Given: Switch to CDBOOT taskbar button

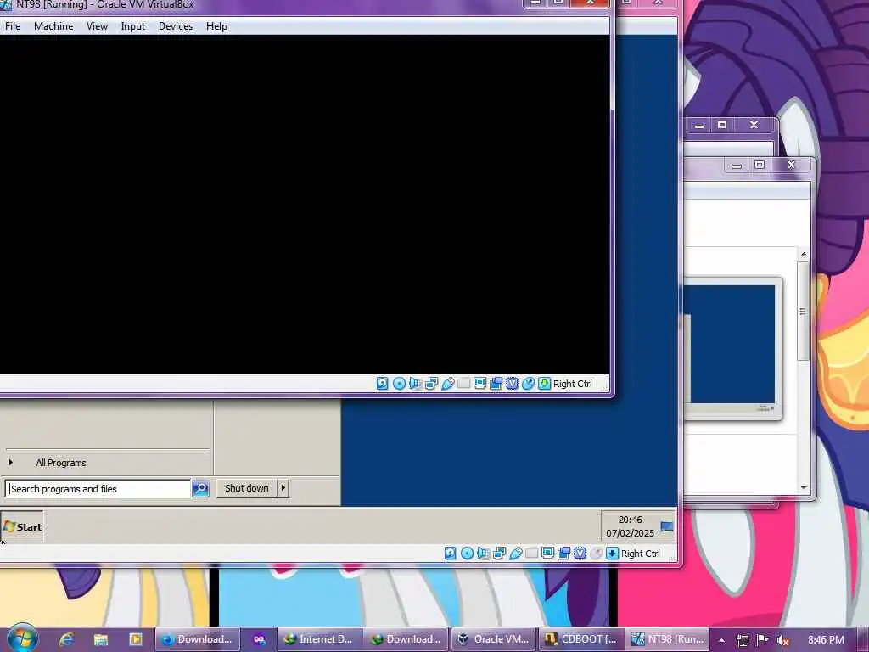Looking at the screenshot, I should tap(581, 639).
